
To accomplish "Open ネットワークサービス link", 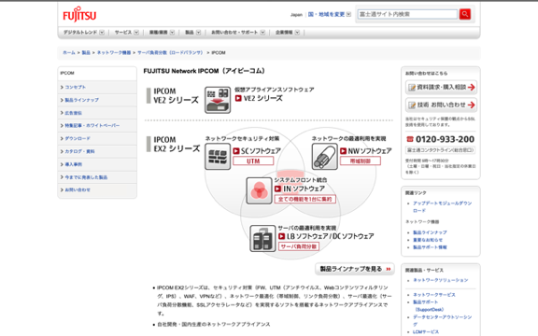I will (x=434, y=295).
